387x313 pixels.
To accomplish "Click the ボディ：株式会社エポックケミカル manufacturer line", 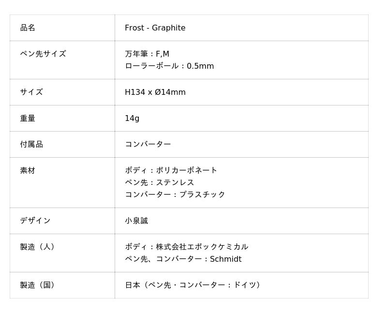I will point(187,247).
